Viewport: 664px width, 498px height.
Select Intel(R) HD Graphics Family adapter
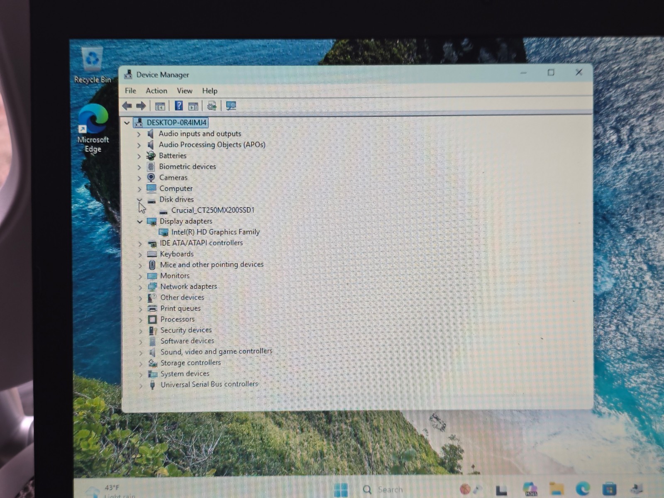216,232
